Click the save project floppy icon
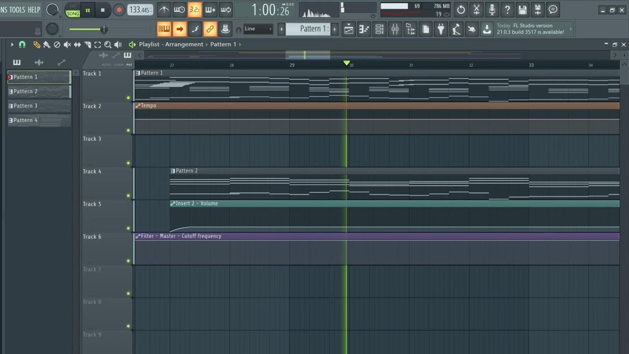Viewport: 629px width, 354px height. click(523, 9)
